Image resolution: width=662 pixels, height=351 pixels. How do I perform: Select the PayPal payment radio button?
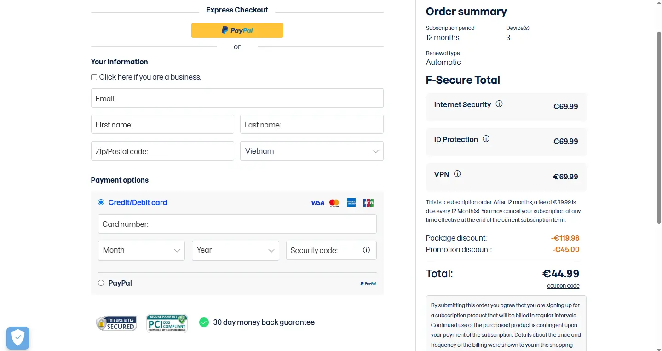(101, 283)
